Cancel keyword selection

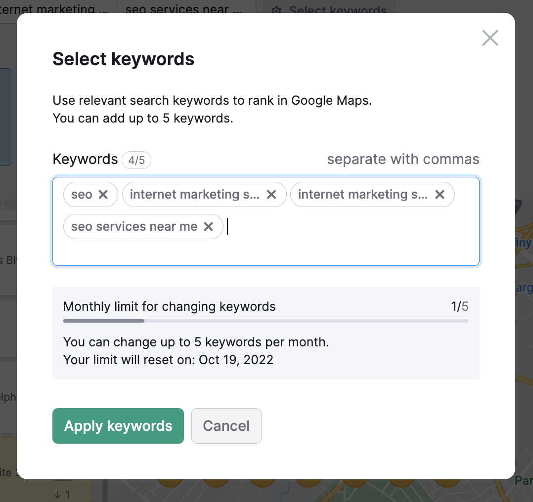(x=226, y=425)
